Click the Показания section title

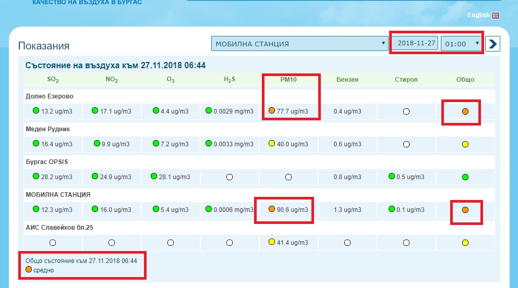(44, 46)
